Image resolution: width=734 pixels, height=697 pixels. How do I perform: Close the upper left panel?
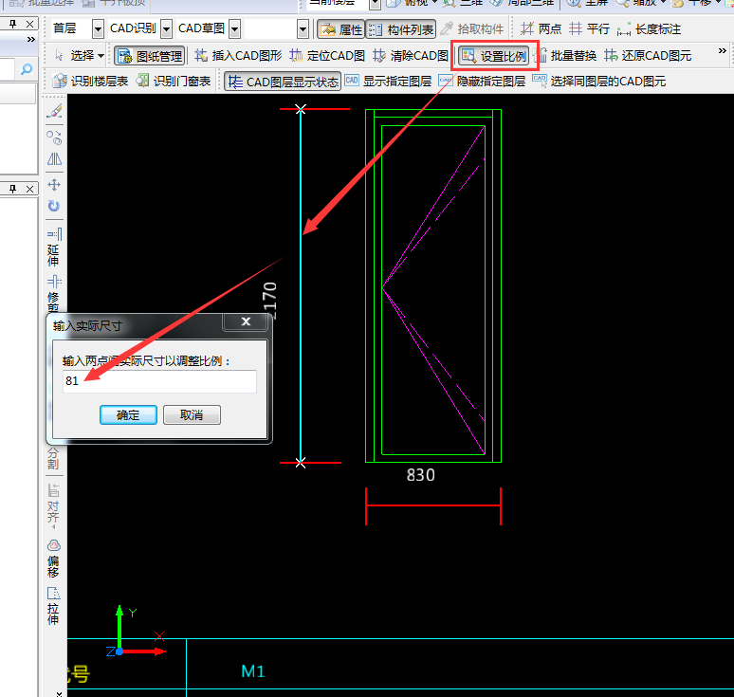coord(30,24)
